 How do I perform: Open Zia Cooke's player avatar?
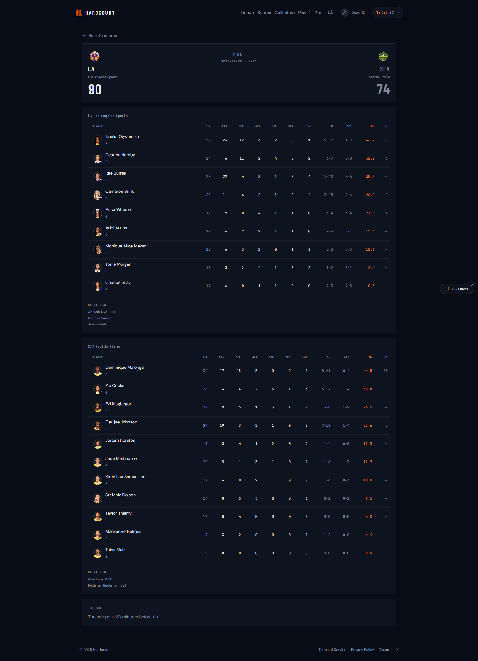[98, 389]
